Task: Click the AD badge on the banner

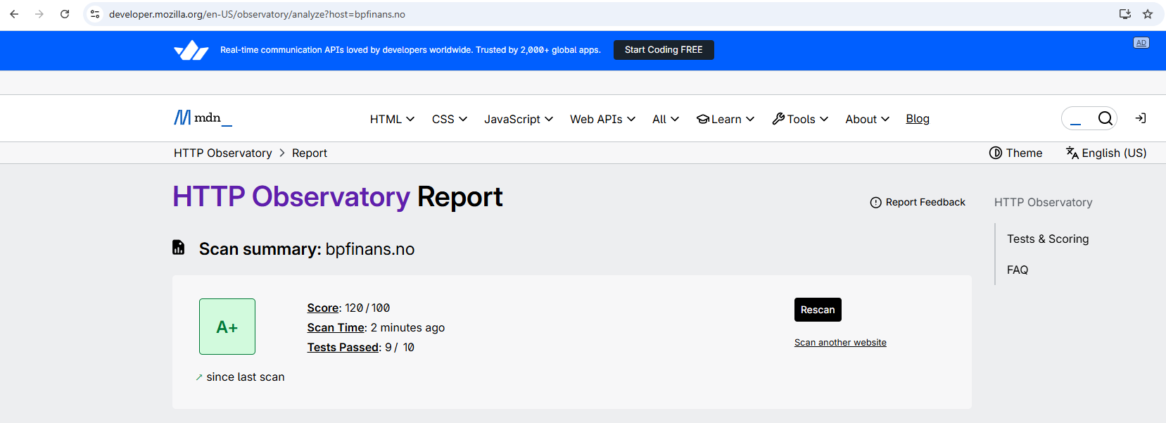Action: 1141,43
